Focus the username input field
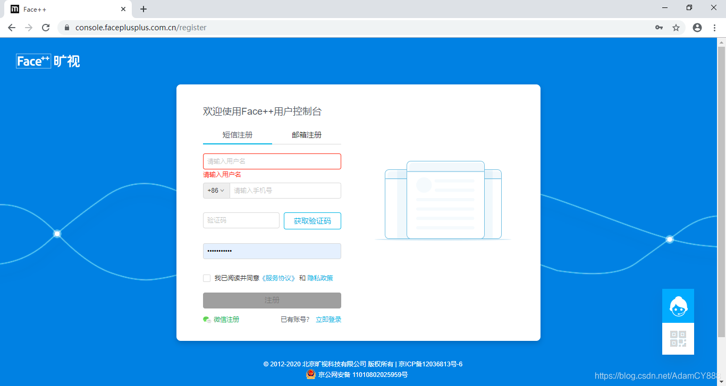 pos(272,161)
